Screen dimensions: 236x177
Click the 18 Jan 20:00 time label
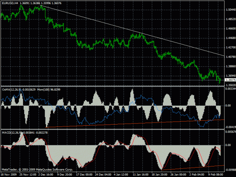click(x=160, y=174)
